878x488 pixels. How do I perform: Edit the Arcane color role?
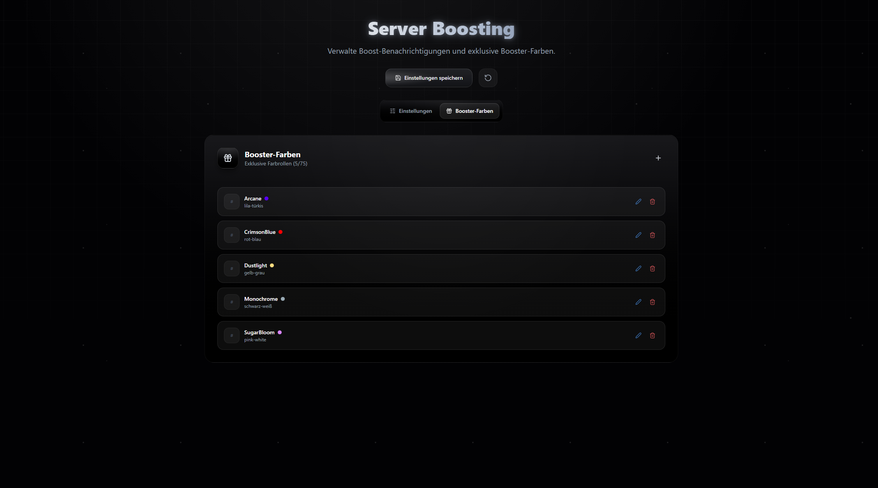point(638,202)
